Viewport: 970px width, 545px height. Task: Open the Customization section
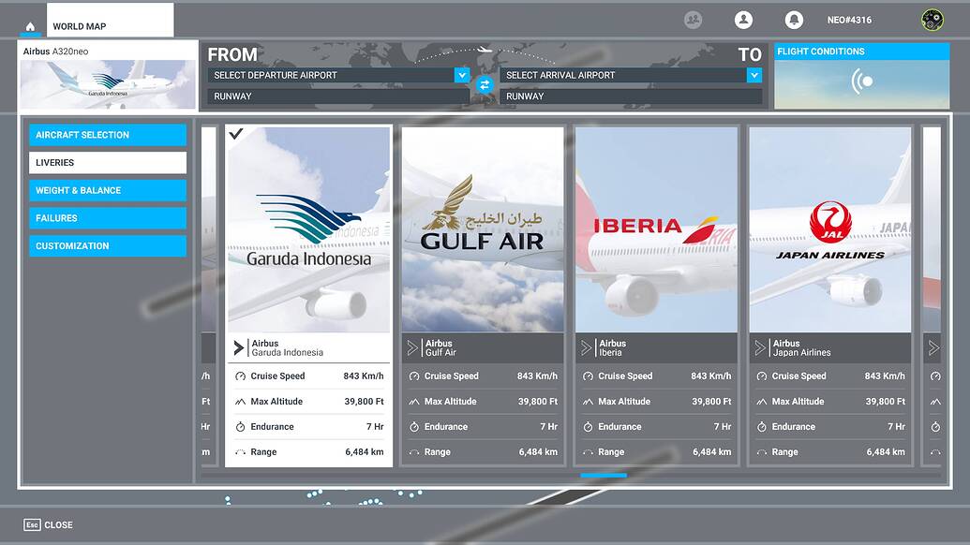[x=107, y=245]
